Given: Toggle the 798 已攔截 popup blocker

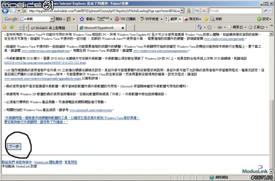Looking at the screenshot, I should (x=125, y=19).
